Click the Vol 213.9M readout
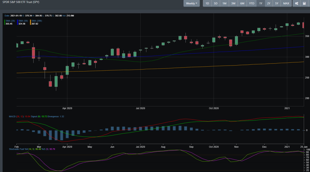 [x=68, y=16]
